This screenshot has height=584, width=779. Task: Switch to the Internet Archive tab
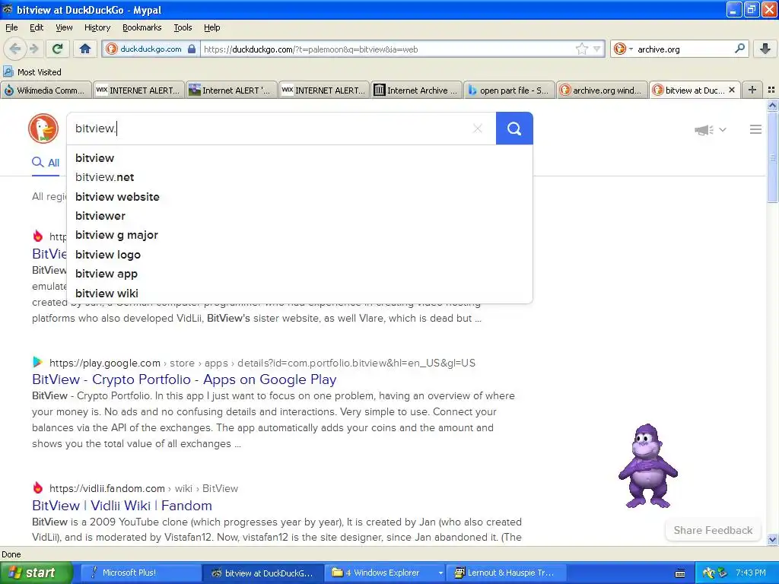416,90
